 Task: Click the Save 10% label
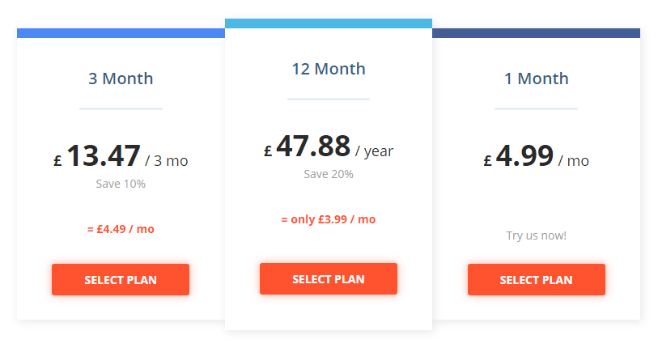121,184
